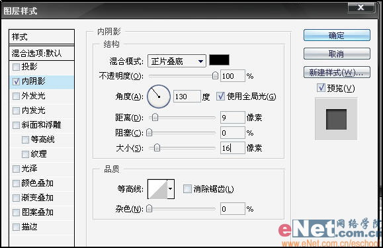Click the 杂色 slider handle
Image resolution: width=383 pixels, height=248 pixels.
(149, 209)
